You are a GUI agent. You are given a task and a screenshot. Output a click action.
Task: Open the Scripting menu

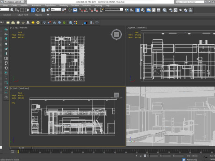pyautogui.click(x=98, y=5)
